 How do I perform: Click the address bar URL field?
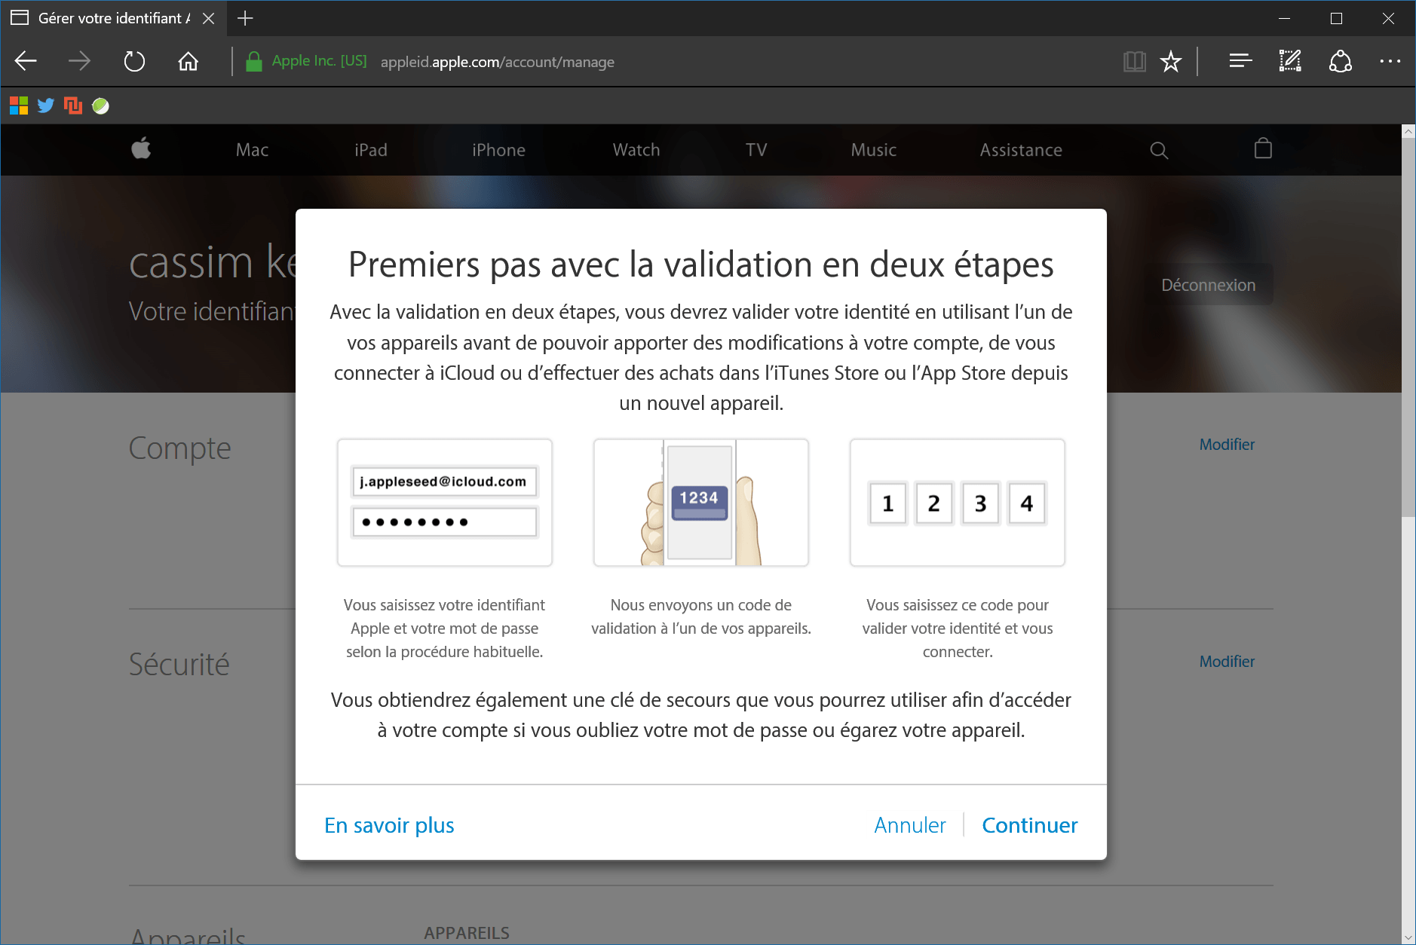(498, 62)
